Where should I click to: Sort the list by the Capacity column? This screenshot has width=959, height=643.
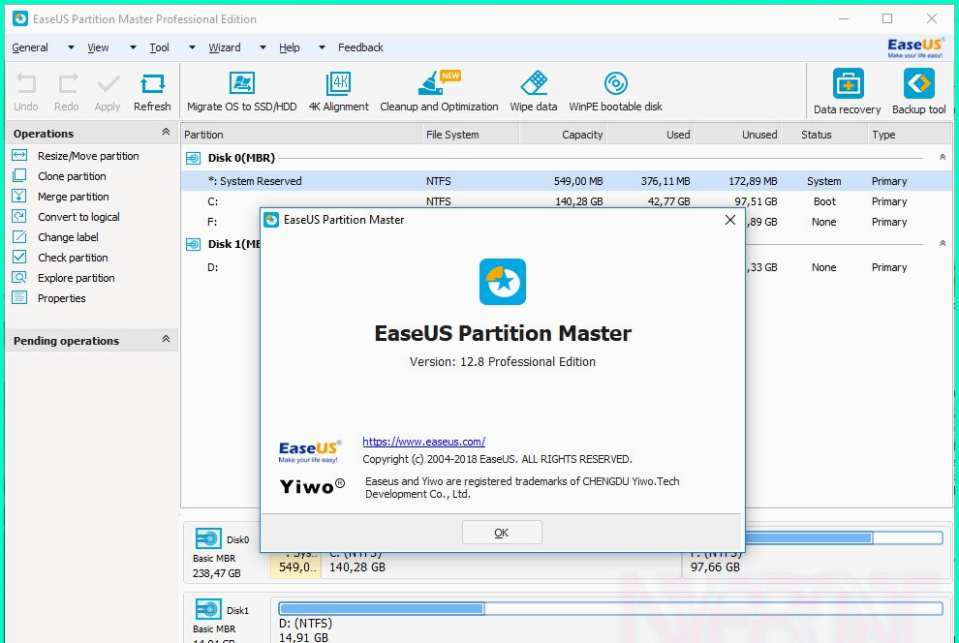point(563,135)
